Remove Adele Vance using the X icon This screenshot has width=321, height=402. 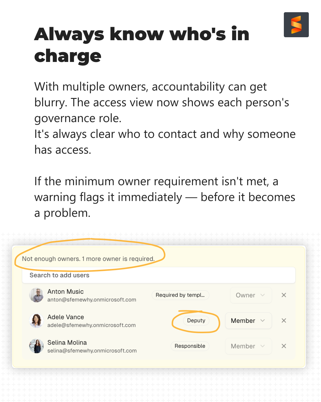coord(284,320)
